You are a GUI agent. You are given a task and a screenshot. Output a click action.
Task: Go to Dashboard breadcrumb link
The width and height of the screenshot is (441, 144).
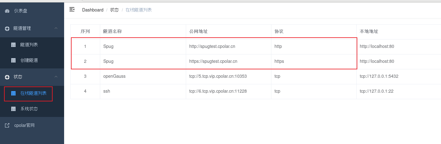click(x=93, y=10)
